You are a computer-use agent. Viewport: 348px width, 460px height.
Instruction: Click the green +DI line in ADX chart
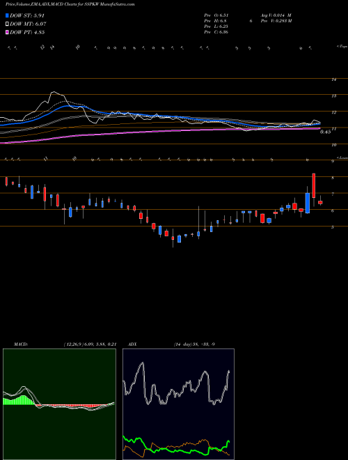pos(176,451)
